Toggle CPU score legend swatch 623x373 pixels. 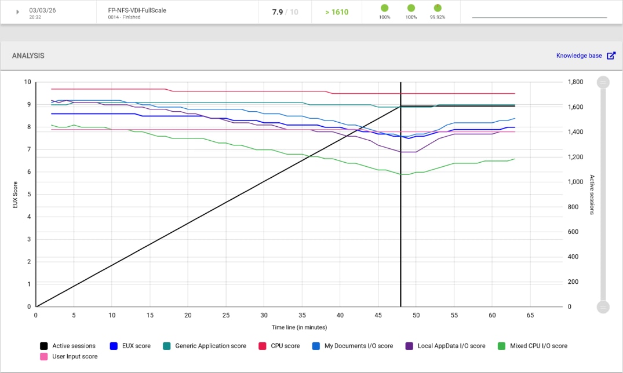(x=262, y=346)
